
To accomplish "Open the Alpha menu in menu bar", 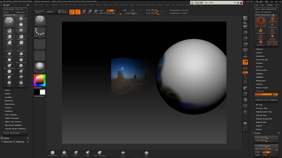I will 36,5.
